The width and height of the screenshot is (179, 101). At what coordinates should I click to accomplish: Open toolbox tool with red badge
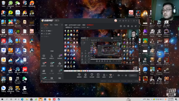(44, 64)
